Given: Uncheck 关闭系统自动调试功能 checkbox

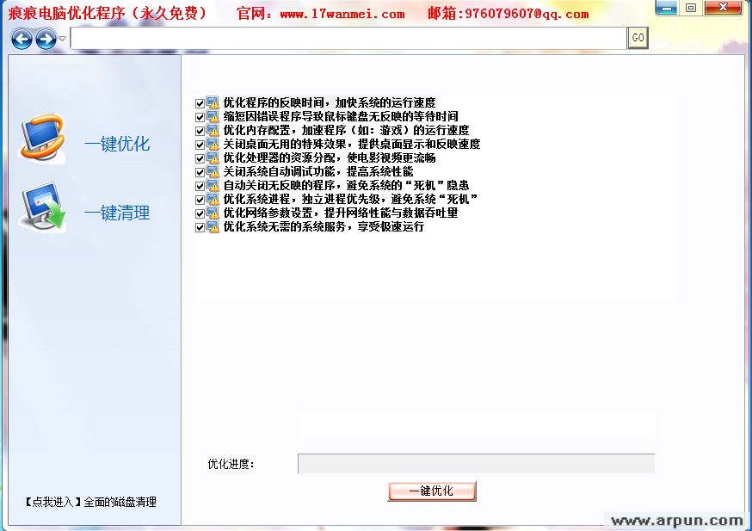Looking at the screenshot, I should click(200, 172).
